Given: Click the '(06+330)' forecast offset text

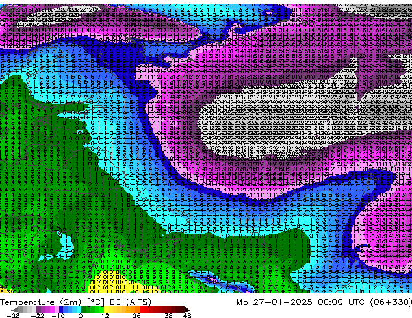Looking at the screenshot, I should [x=391, y=302].
